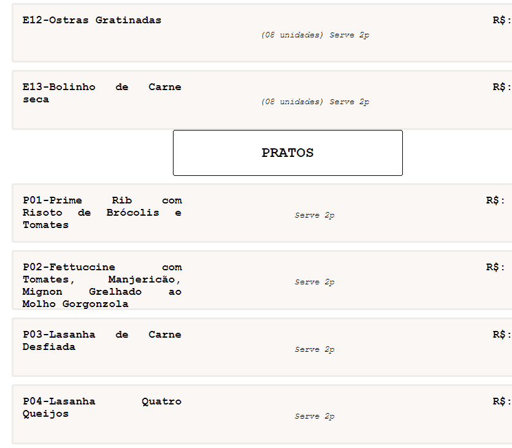Click the R$ price for Prime Rib
The height and width of the screenshot is (448, 512).
(495, 200)
